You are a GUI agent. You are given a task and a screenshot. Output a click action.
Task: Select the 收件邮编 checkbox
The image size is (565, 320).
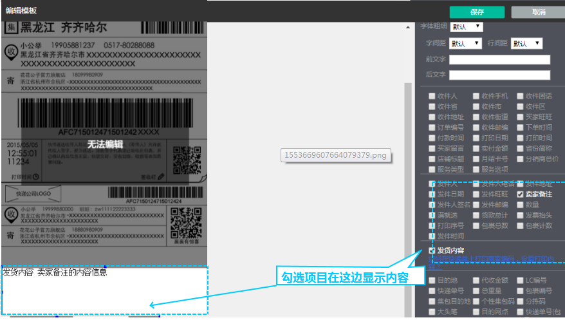(x=476, y=127)
